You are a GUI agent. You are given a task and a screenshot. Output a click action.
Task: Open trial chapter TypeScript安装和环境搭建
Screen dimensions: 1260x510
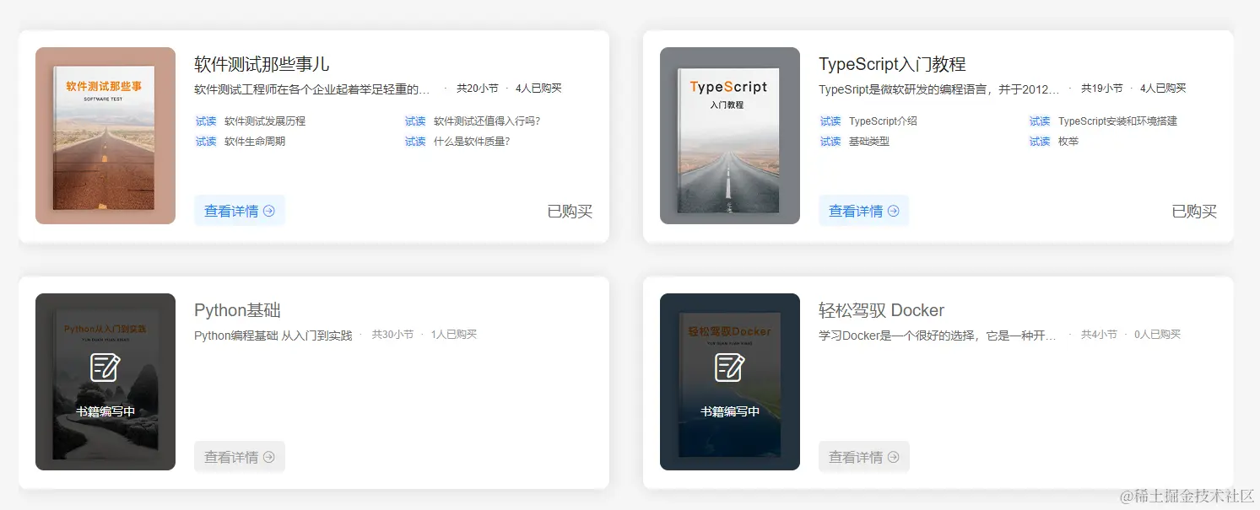(1117, 121)
